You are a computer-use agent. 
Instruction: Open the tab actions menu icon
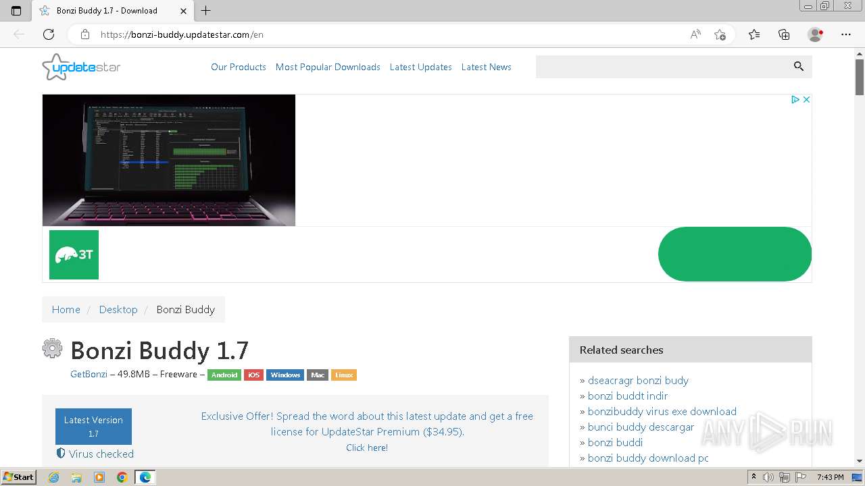pyautogui.click(x=16, y=11)
